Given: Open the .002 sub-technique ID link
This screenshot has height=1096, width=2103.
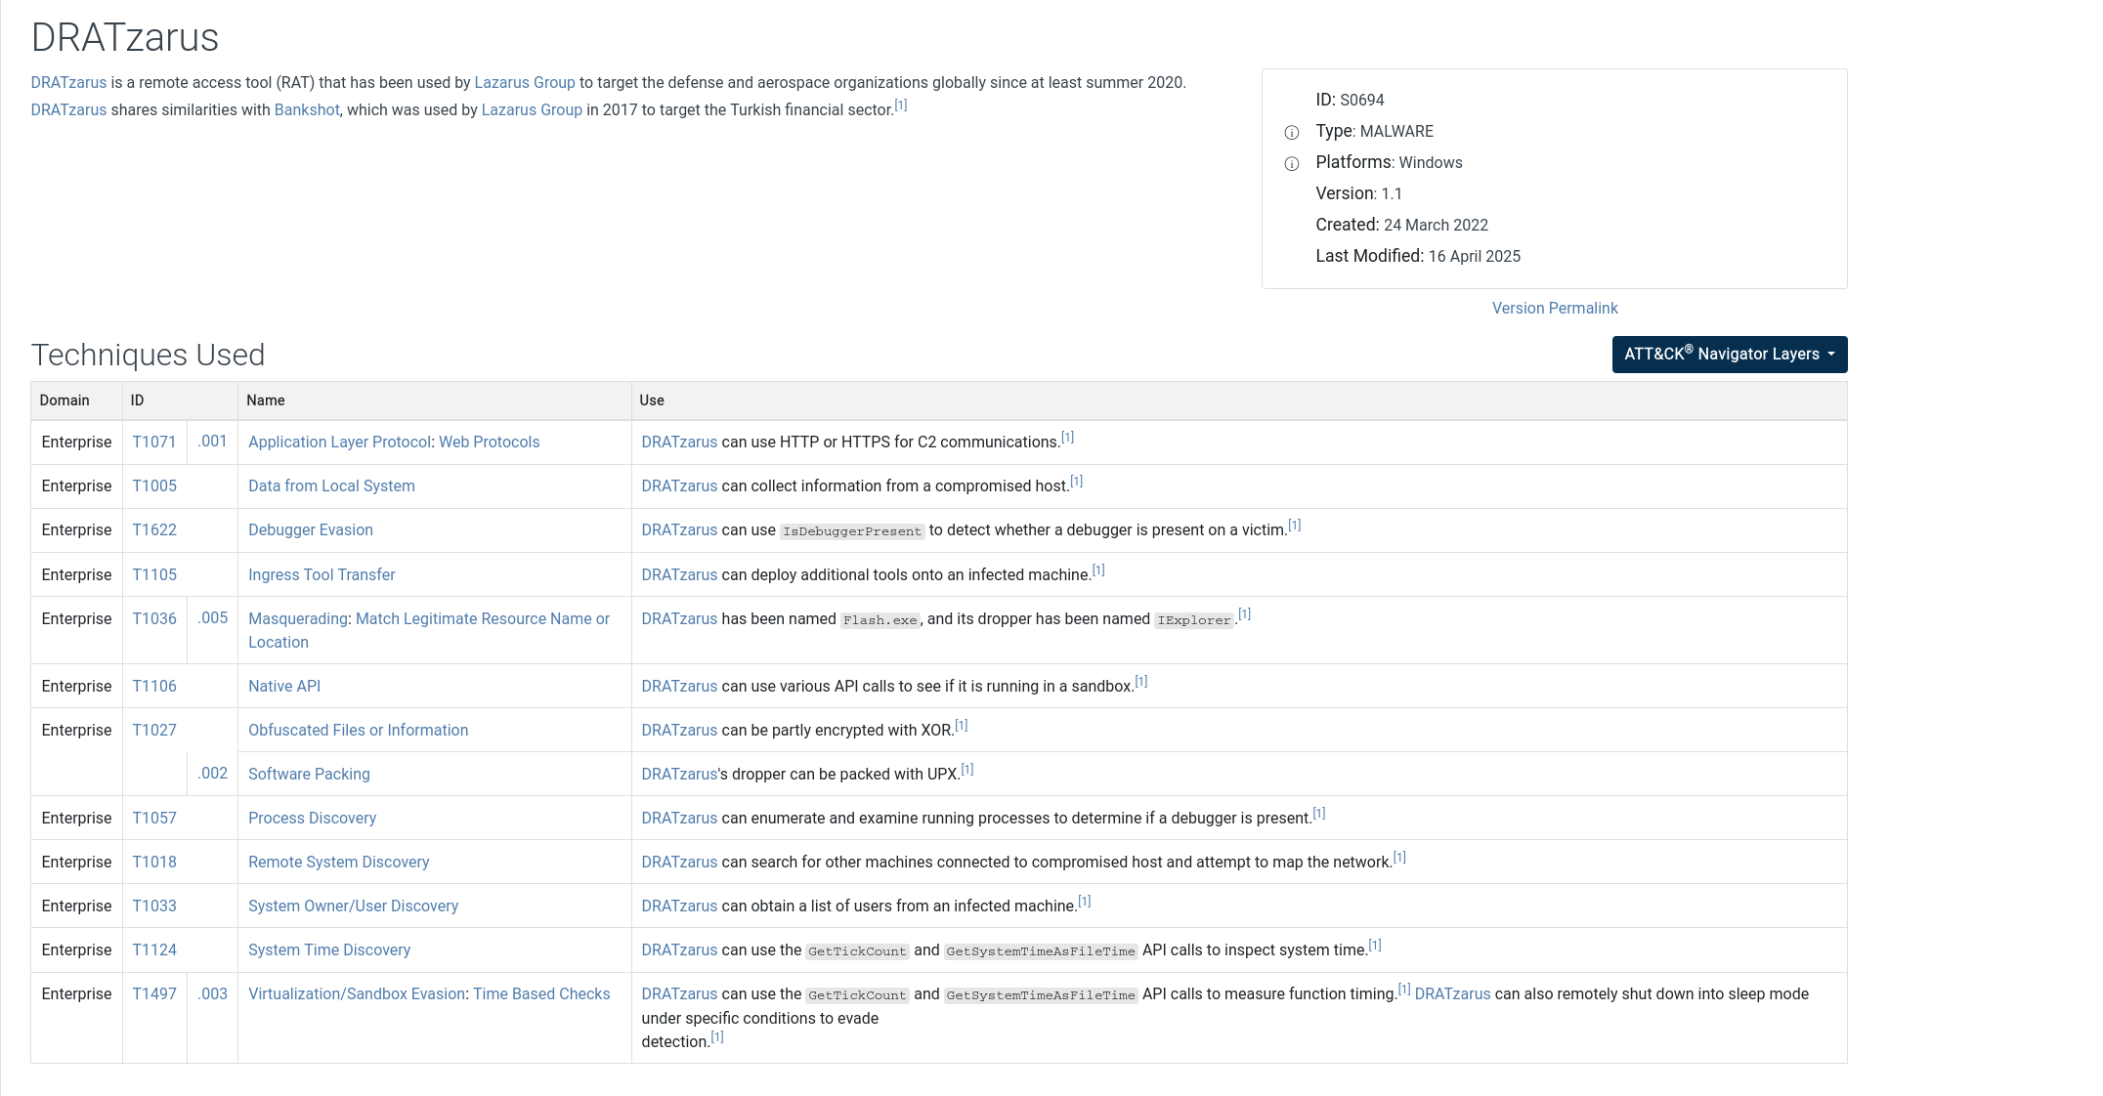Looking at the screenshot, I should tap(212, 773).
